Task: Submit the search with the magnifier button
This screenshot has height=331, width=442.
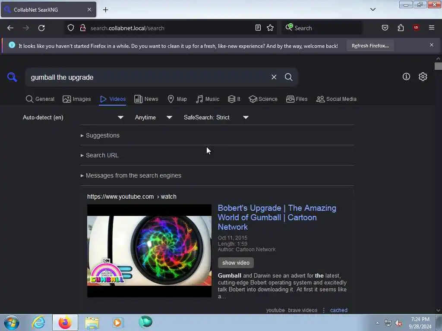Action: point(288,77)
